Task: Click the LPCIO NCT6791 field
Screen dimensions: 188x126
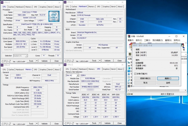Action: pos(100,25)
